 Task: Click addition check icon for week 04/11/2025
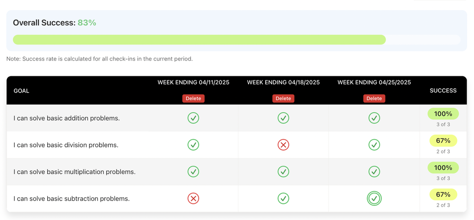(193, 118)
